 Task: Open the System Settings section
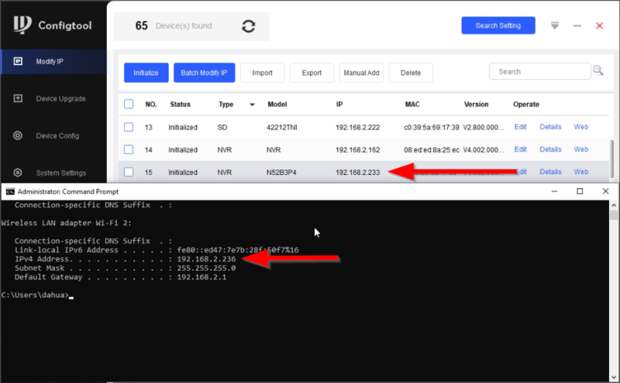[53, 173]
